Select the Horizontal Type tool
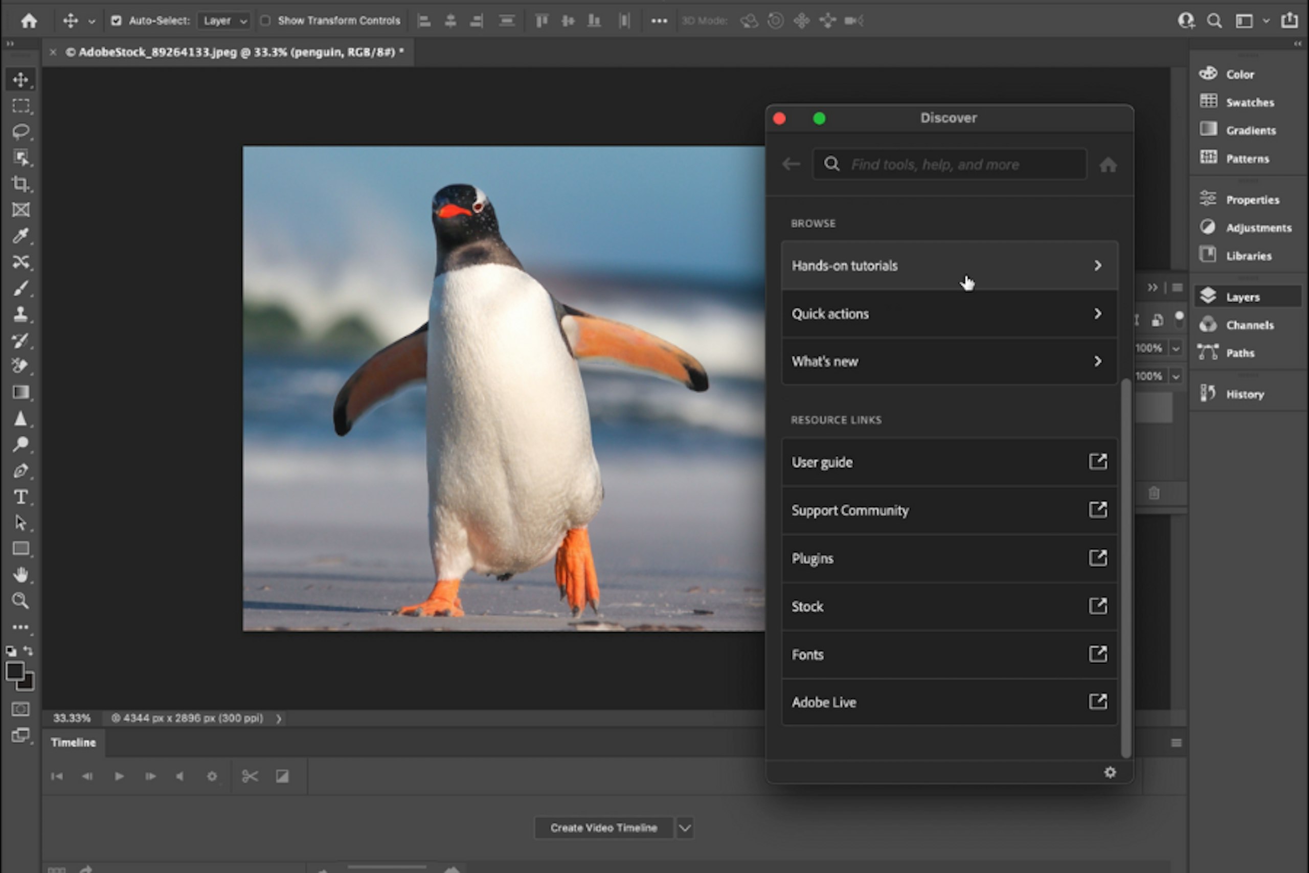The width and height of the screenshot is (1309, 873). tap(20, 497)
